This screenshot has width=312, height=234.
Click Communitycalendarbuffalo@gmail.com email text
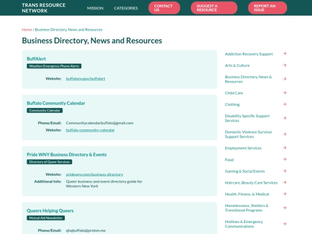click(99, 123)
